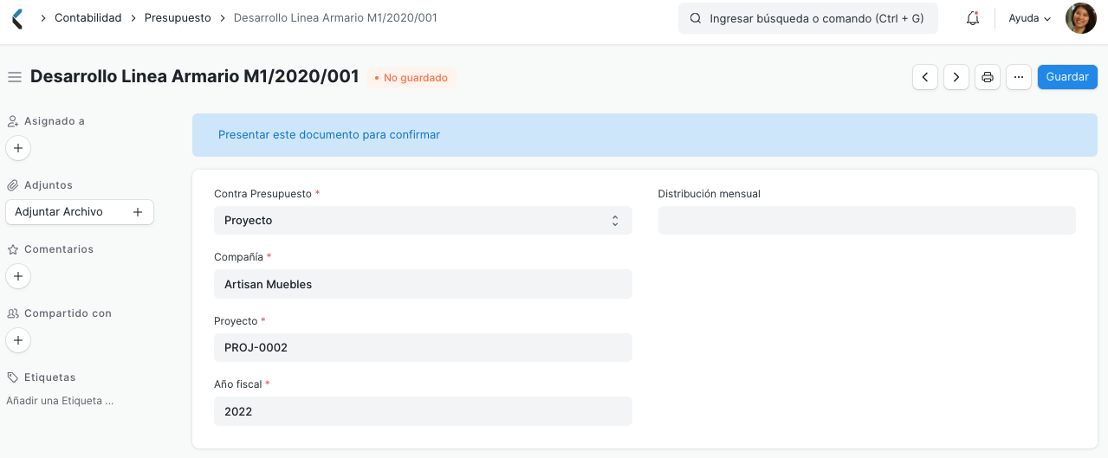This screenshot has width=1108, height=458.
Task: Click the Asignado a person icon
Action: click(13, 121)
